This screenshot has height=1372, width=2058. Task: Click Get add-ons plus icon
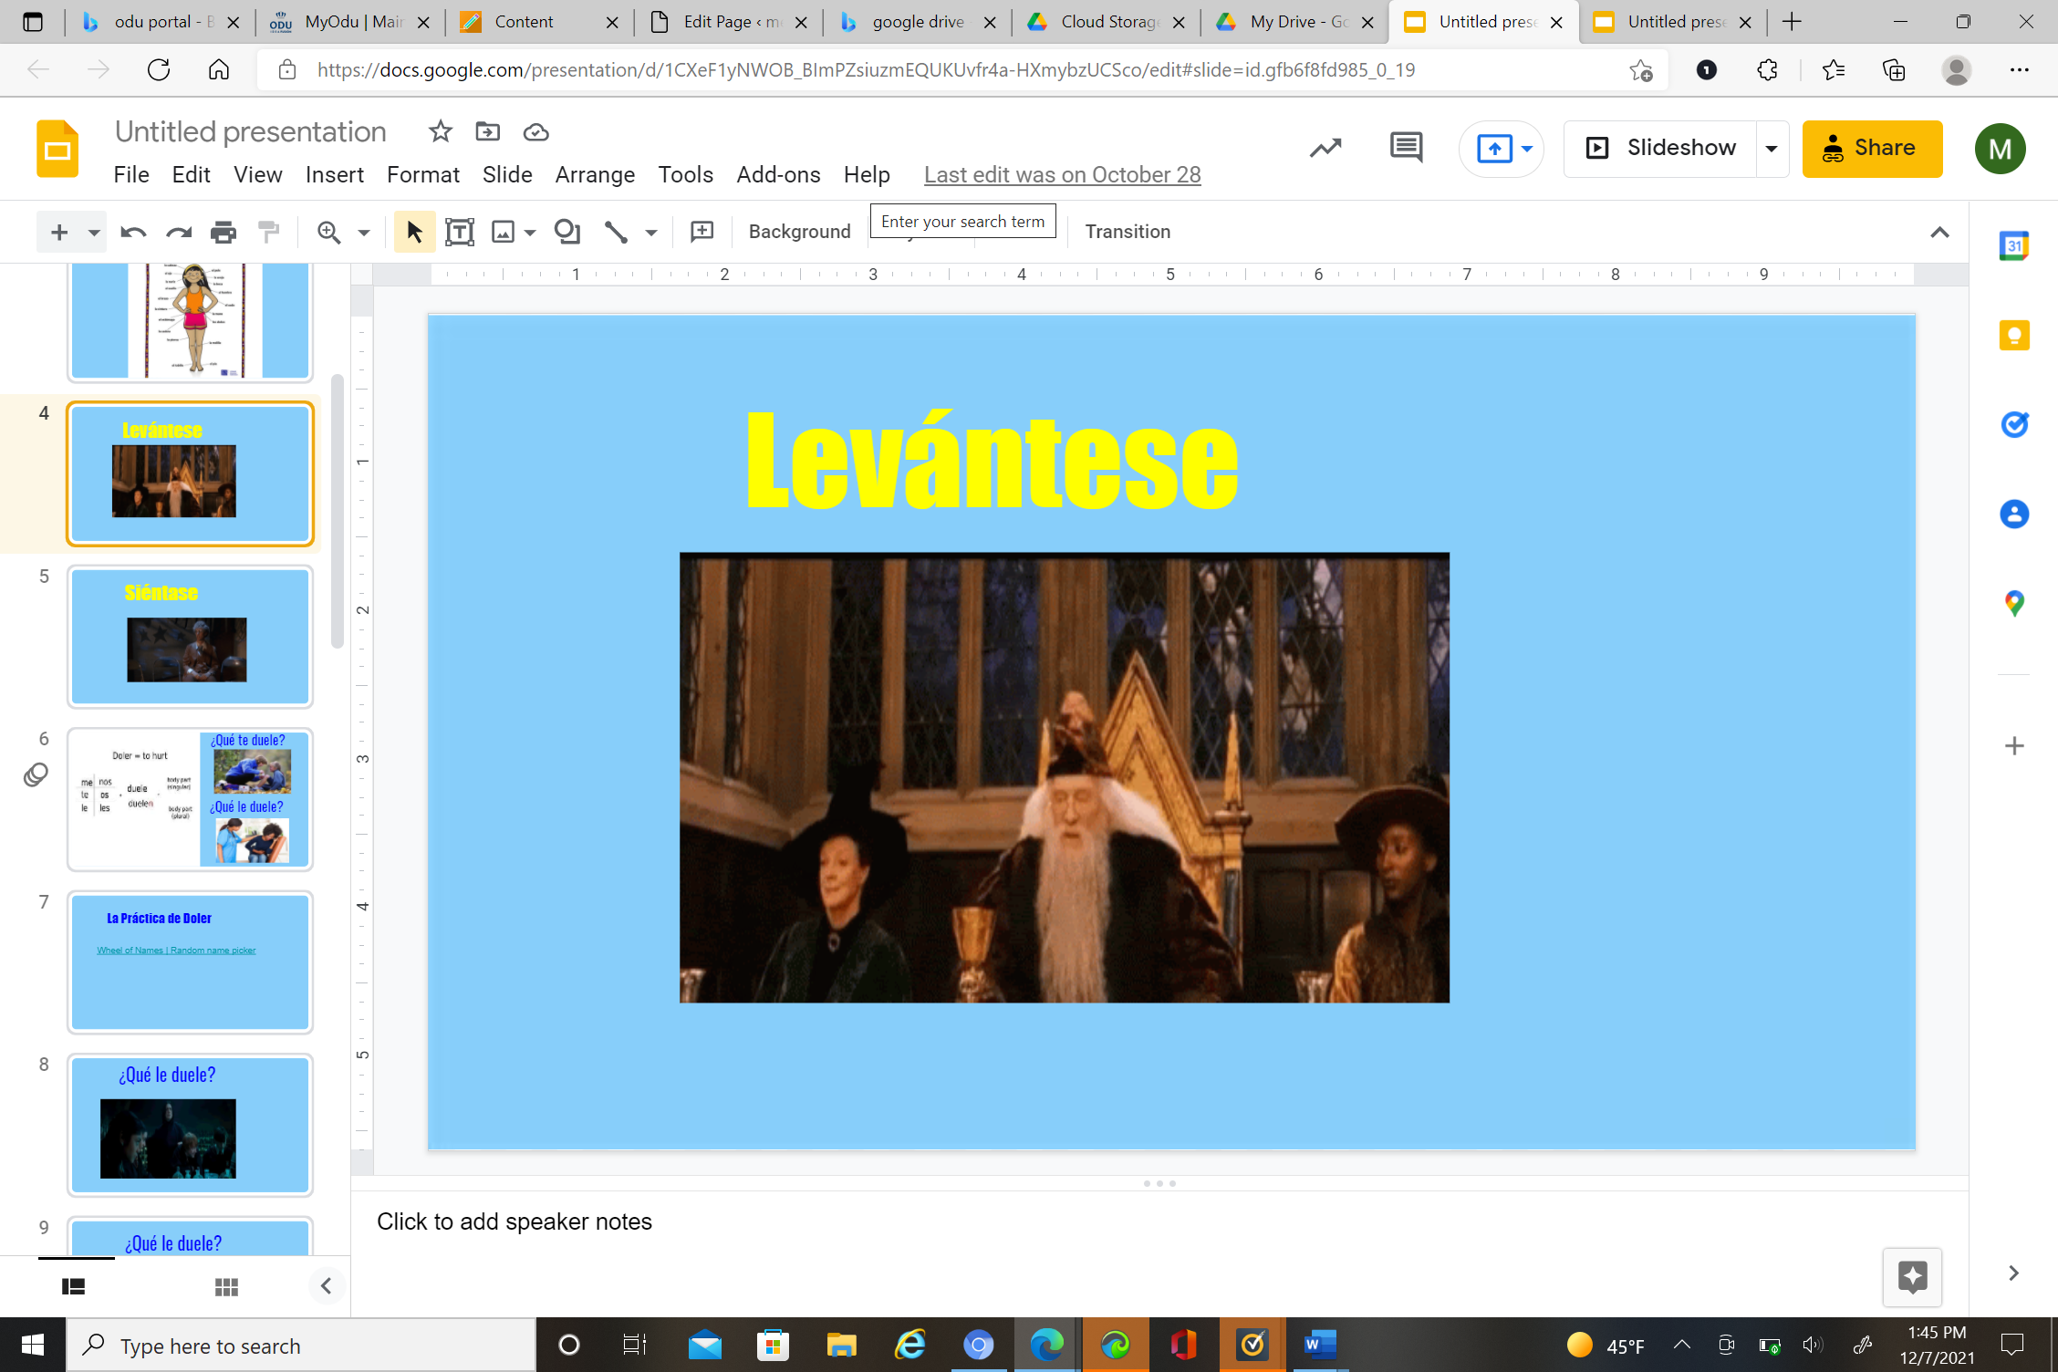2014,746
